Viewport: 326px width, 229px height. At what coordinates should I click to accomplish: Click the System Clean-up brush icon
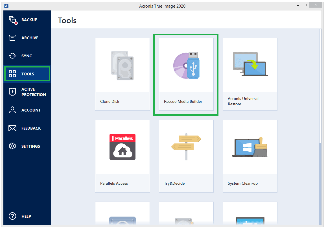point(250,147)
